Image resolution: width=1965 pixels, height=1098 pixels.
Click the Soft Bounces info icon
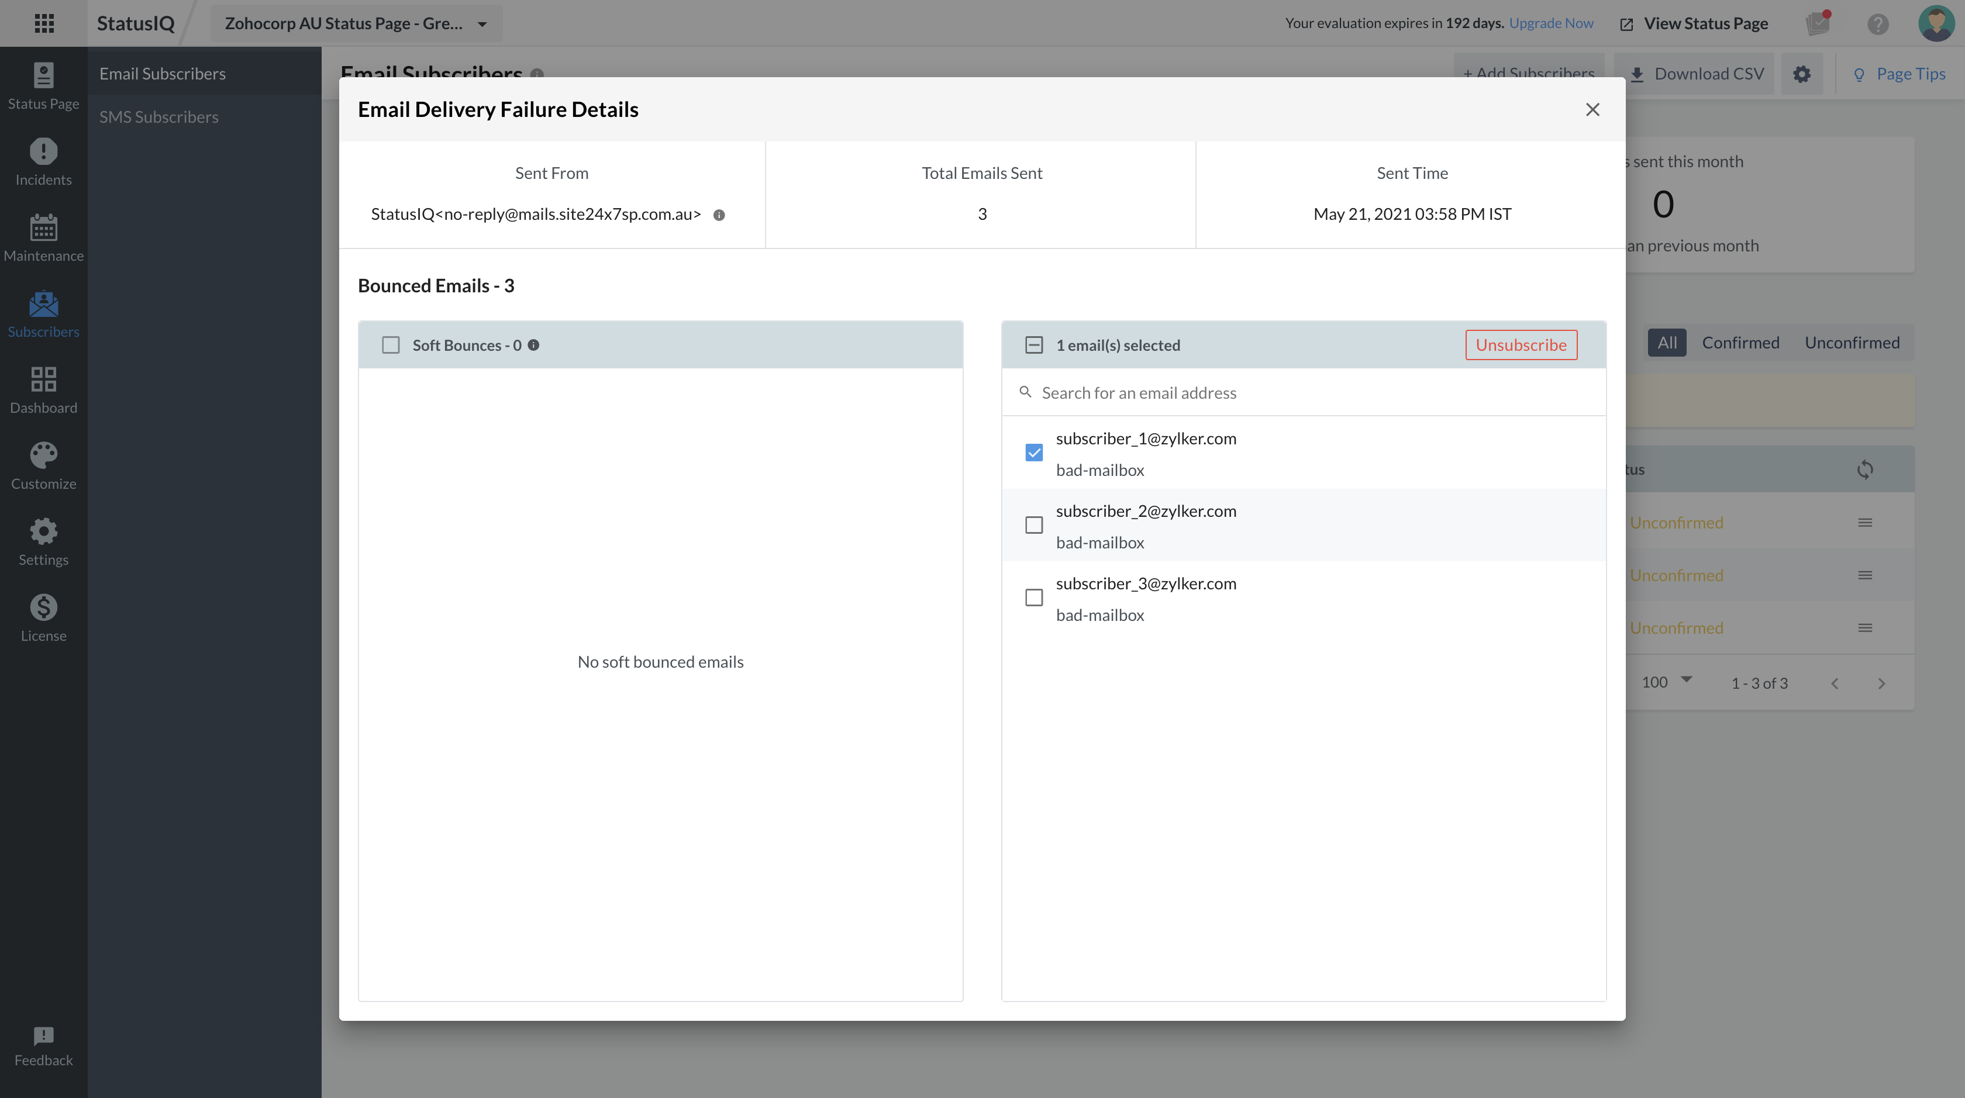click(534, 344)
